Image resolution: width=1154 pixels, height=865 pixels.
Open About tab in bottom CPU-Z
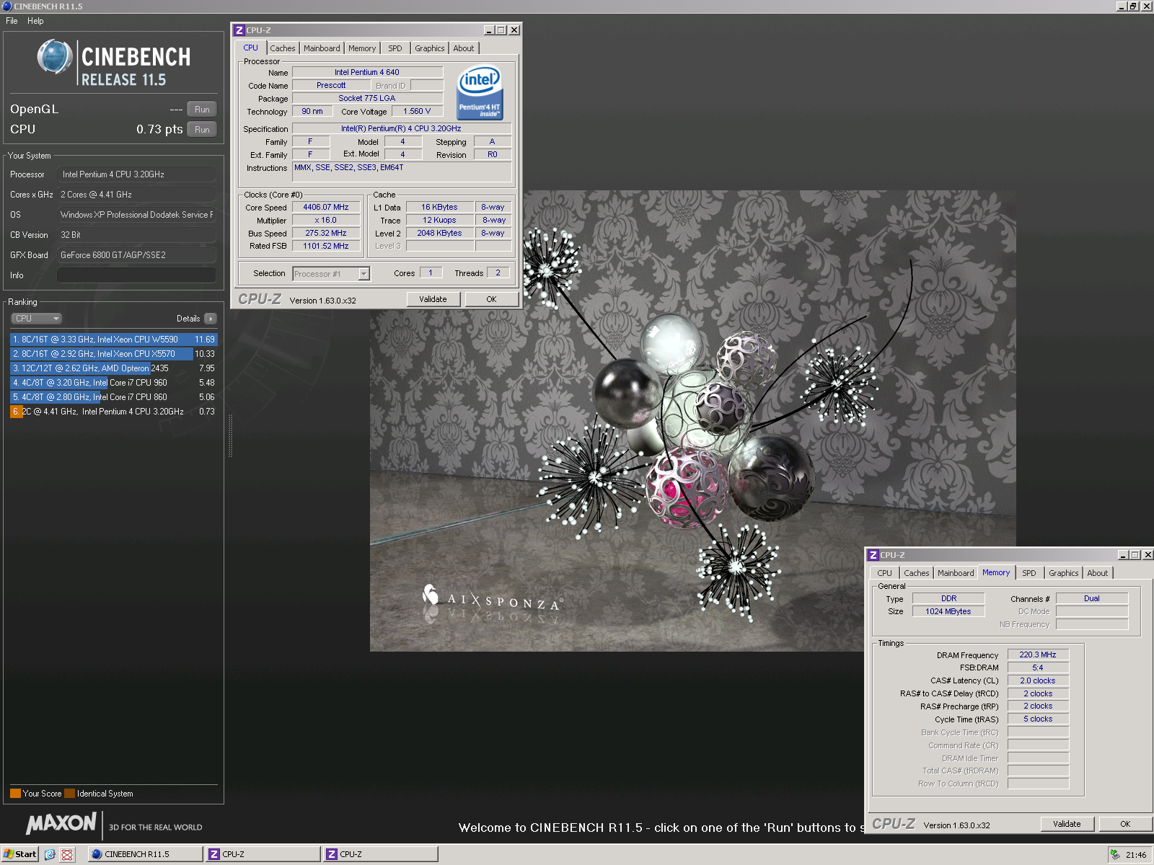pos(1098,573)
